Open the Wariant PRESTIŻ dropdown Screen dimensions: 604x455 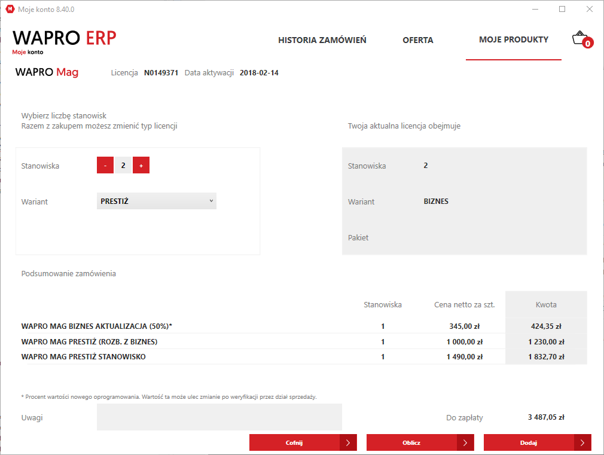[157, 201]
